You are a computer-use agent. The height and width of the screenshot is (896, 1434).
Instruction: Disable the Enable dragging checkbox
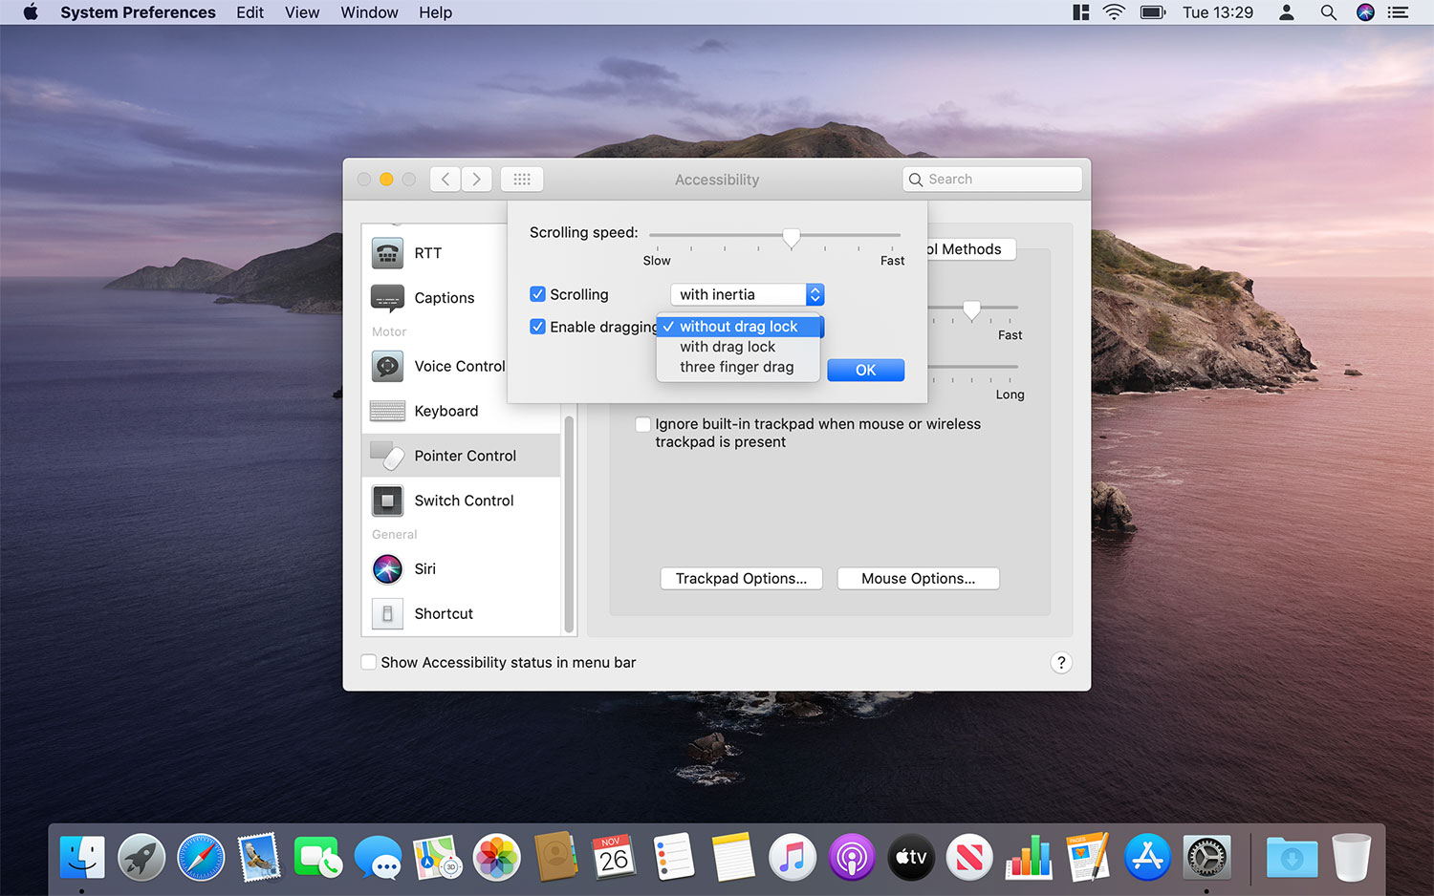point(538,327)
